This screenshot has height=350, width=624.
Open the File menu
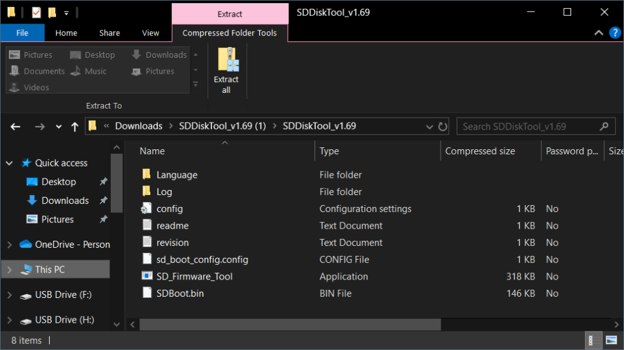click(22, 33)
